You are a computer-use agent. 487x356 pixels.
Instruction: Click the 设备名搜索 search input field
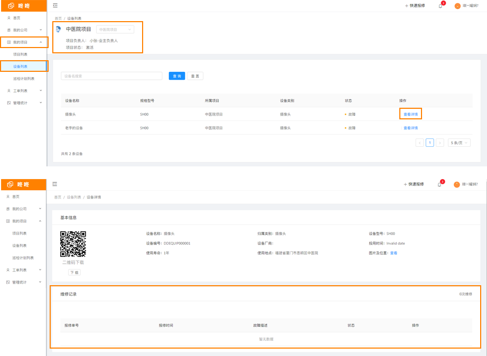[111, 76]
